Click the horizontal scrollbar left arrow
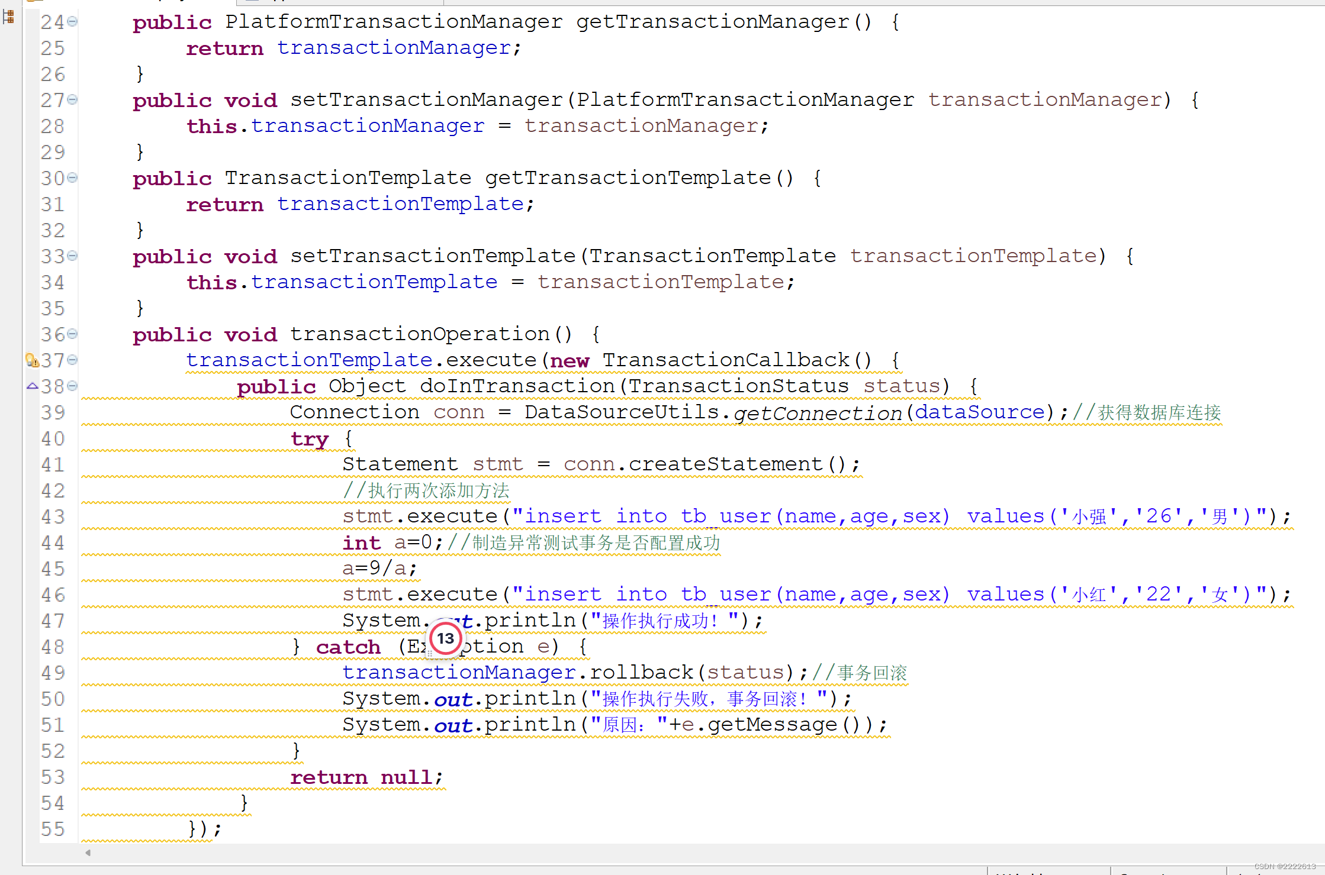This screenshot has height=875, width=1325. 88,853
